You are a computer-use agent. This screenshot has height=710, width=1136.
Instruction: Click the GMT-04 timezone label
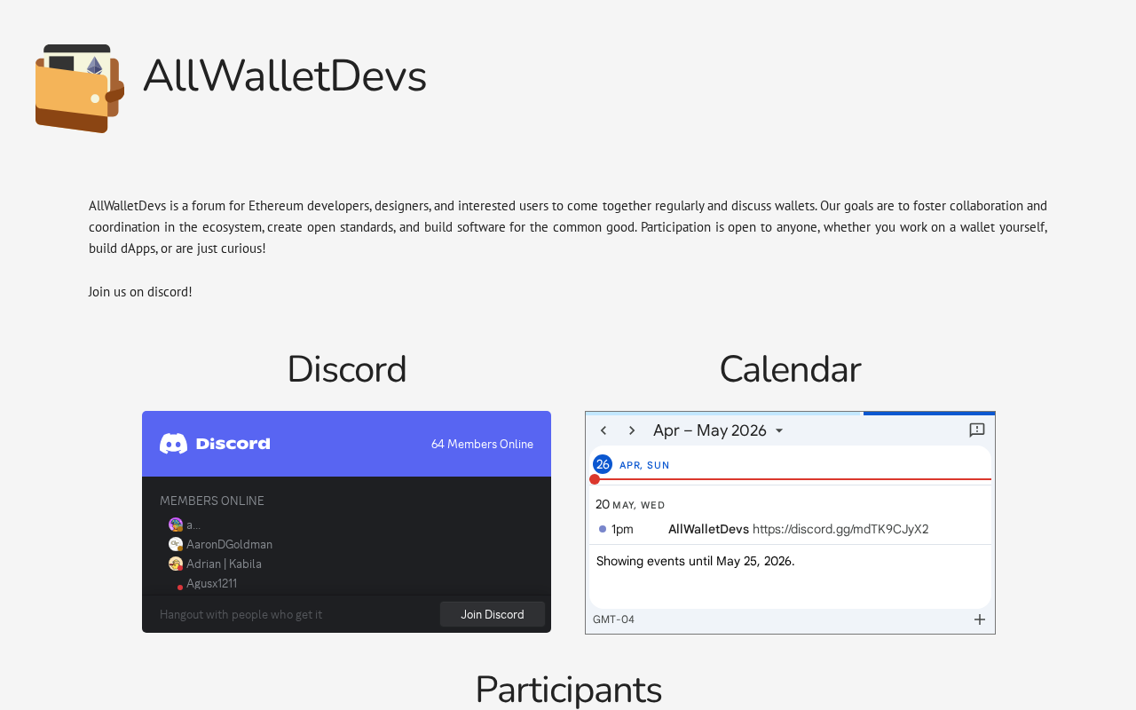tap(613, 619)
